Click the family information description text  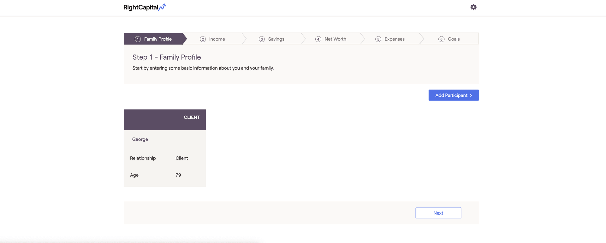[x=203, y=68]
